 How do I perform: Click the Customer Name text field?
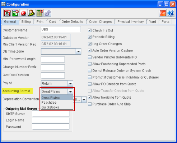[x=61, y=29]
